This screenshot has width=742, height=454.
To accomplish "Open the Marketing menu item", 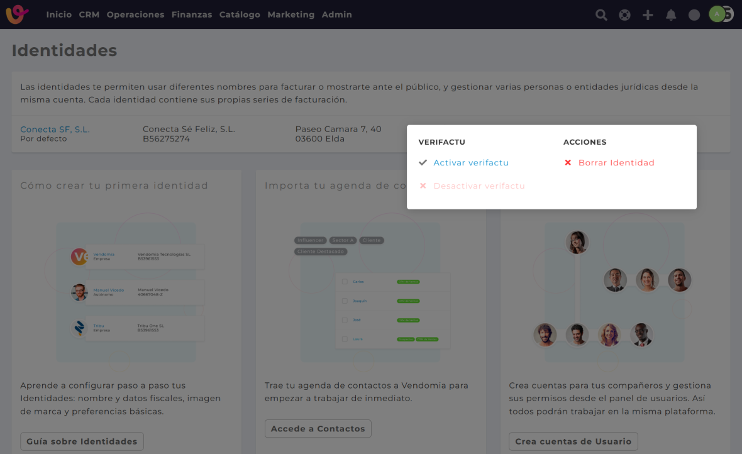I will pos(291,14).
